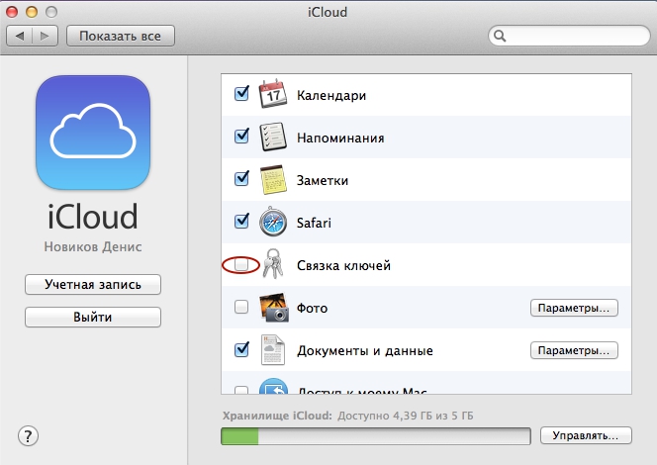
Task: Go back with the left arrow button
Action: (22, 37)
